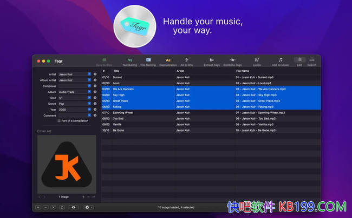Expand the Artist field dropdown
Image resolution: width=352 pixels, height=218 pixels.
(89, 74)
